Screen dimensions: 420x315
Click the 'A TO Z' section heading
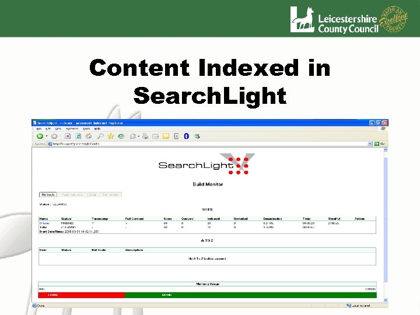(207, 240)
